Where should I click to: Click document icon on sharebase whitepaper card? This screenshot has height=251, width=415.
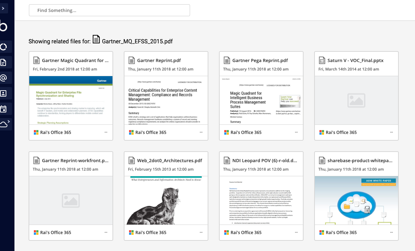tap(322, 160)
